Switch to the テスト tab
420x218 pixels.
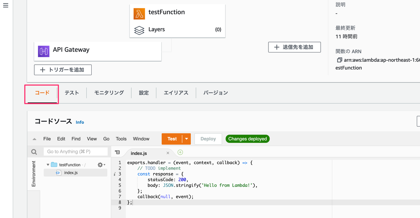pyautogui.click(x=72, y=93)
